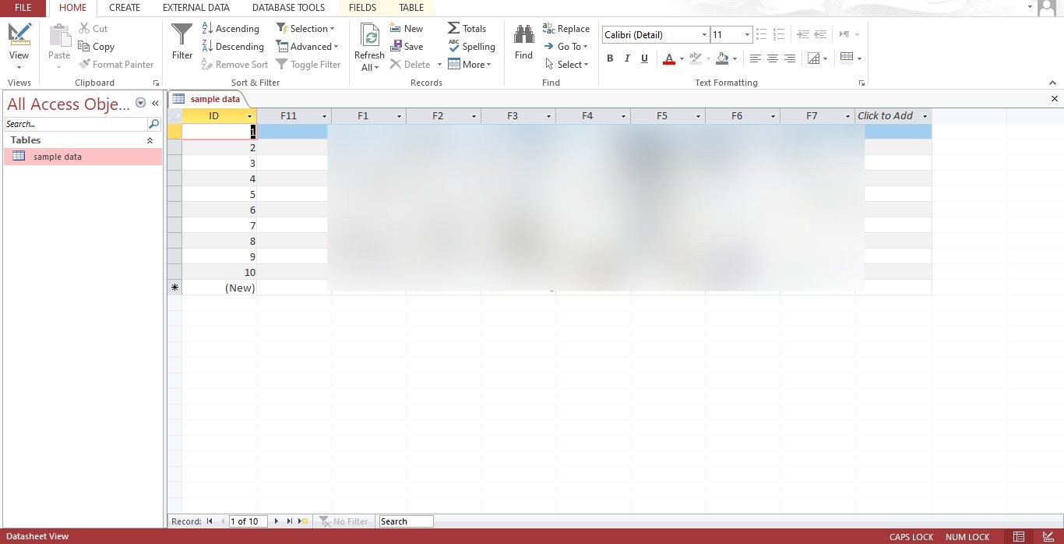Viewport: 1064px width, 544px height.
Task: Select row selector for record 10
Action: tap(174, 272)
